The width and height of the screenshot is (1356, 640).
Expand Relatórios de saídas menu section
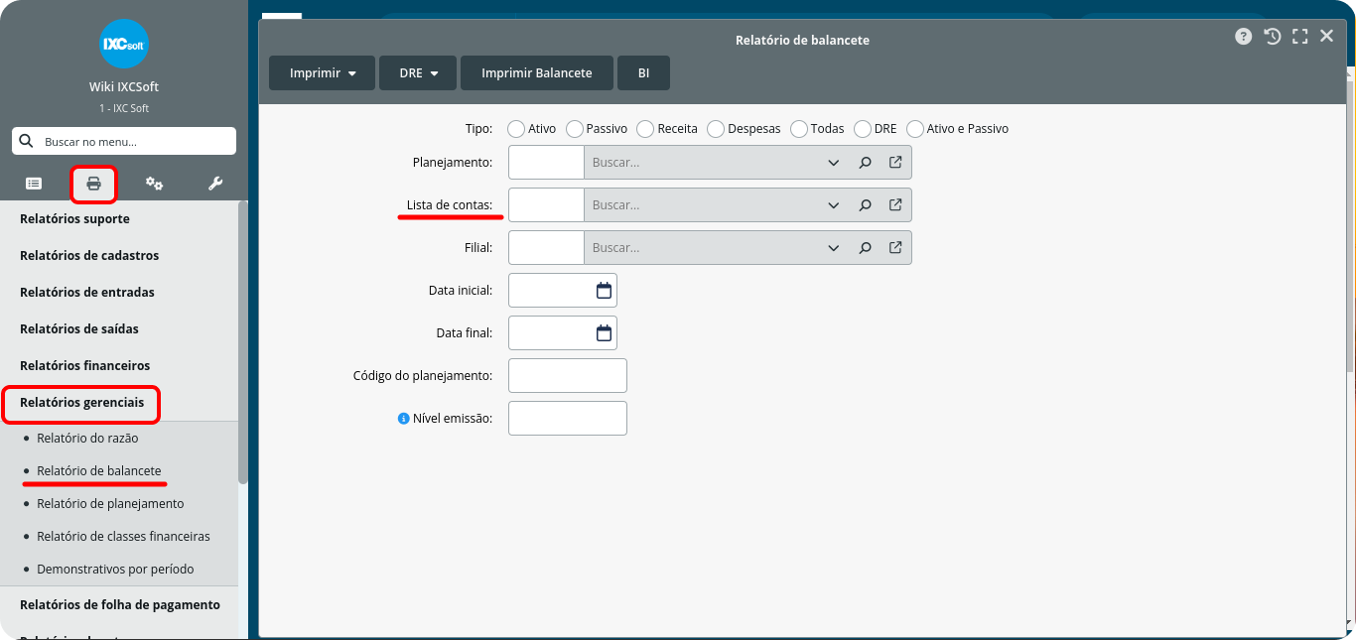[119, 328]
